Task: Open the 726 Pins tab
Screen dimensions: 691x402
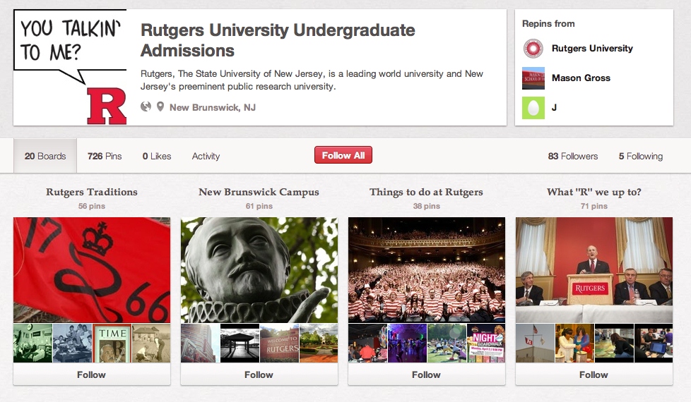Action: point(105,156)
